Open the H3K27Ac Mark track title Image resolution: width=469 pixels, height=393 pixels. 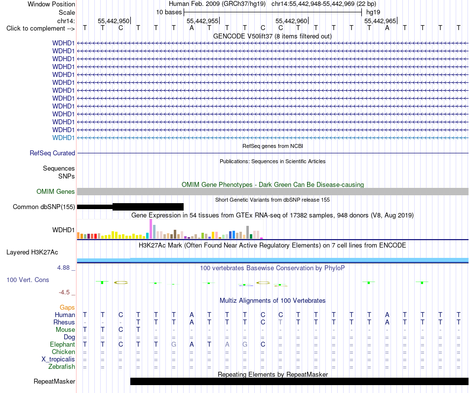point(273,246)
